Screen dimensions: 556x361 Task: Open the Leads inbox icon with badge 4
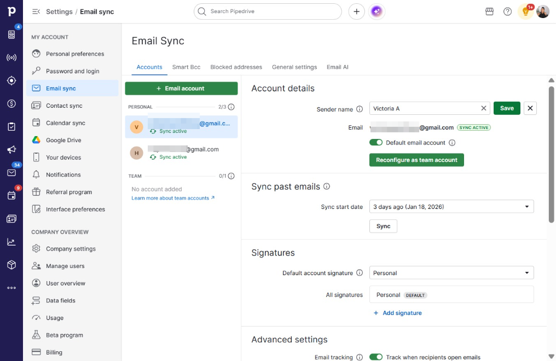click(x=11, y=34)
